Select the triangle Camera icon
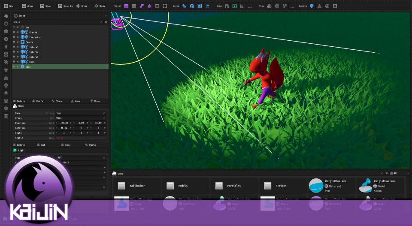 click(x=319, y=6)
